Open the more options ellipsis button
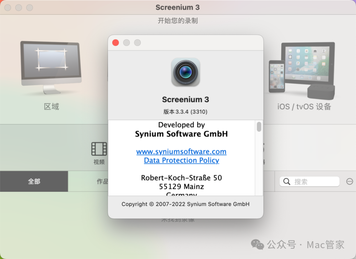This screenshot has height=259, width=356. (350, 182)
